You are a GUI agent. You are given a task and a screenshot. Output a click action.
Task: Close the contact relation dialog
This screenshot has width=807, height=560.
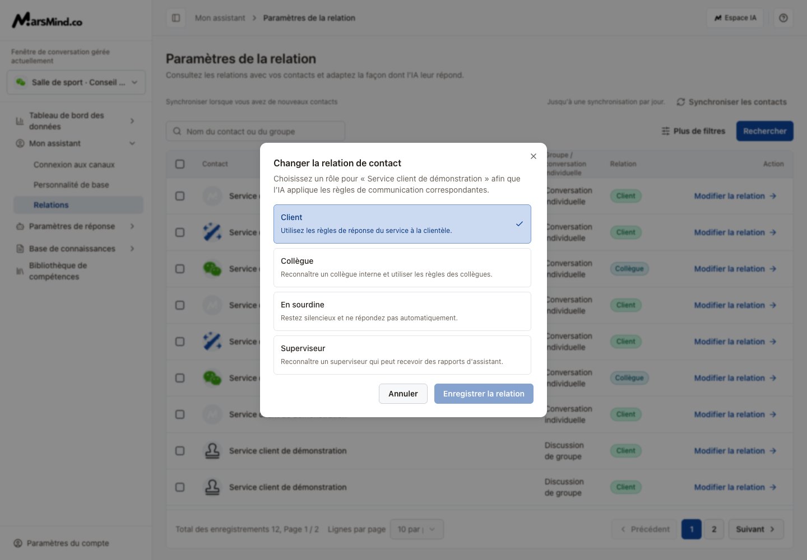click(x=534, y=156)
